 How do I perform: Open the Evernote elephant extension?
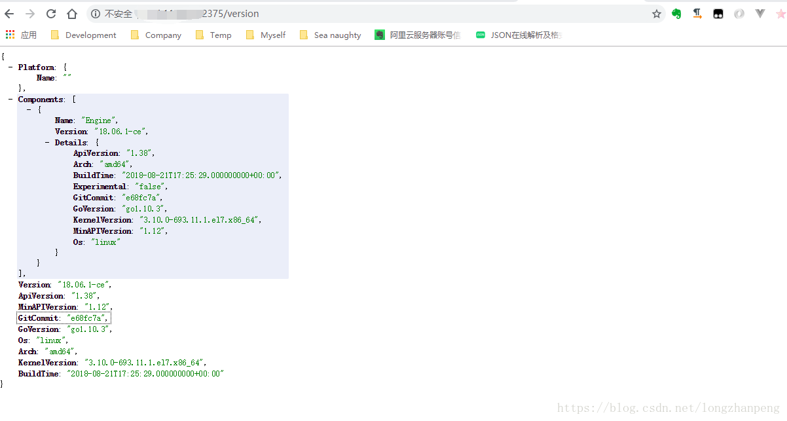[x=677, y=14]
